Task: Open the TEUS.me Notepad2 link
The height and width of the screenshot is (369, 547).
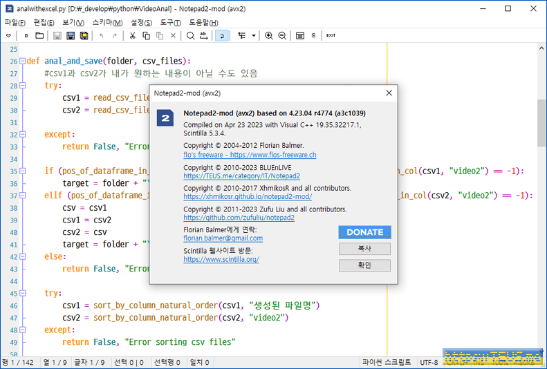Action: (242, 176)
